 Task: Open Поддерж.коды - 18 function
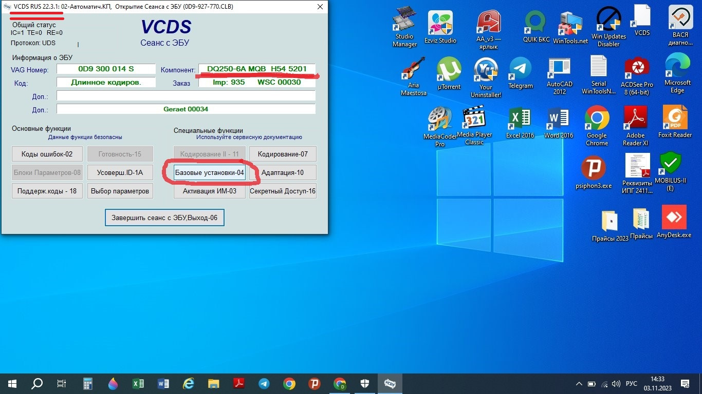[x=47, y=191]
